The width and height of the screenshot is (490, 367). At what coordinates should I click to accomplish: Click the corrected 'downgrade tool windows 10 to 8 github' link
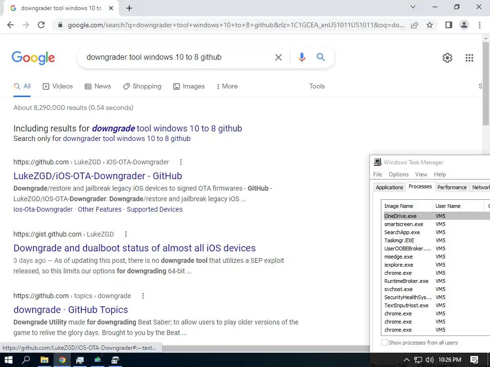tap(167, 129)
